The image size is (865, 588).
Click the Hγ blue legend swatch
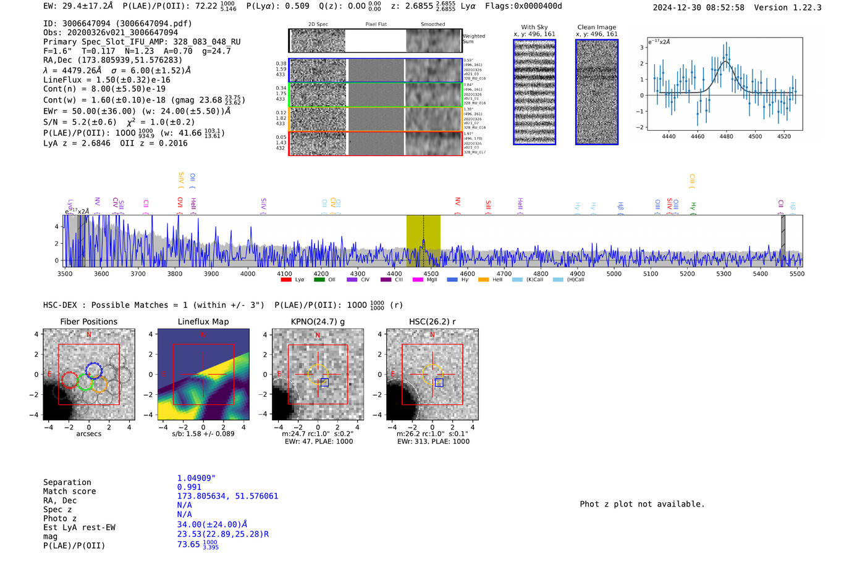tap(452, 280)
